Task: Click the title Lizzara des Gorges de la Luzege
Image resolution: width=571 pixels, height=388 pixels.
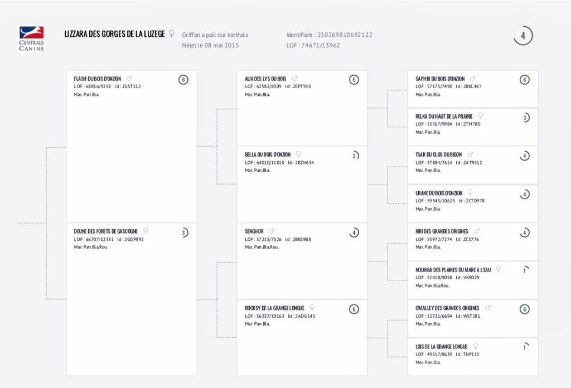Action: pyautogui.click(x=115, y=34)
